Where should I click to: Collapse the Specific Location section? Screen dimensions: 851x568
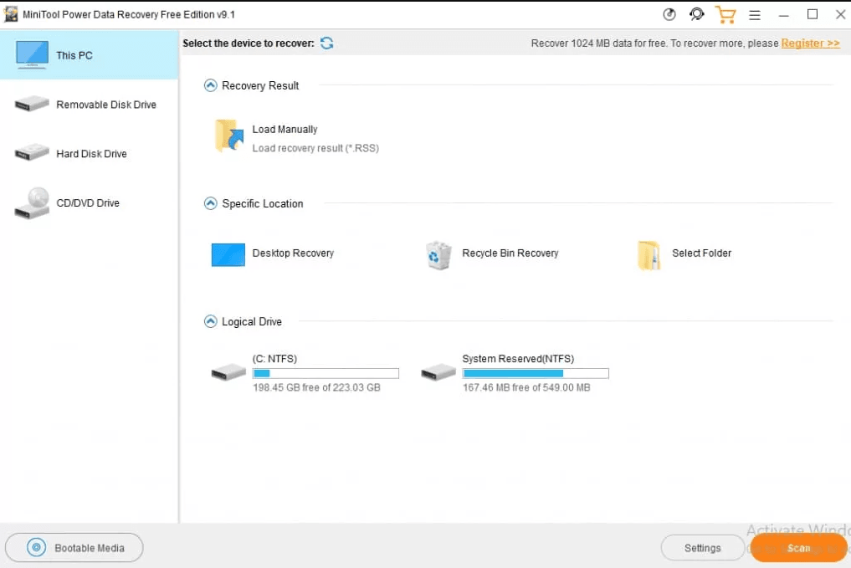pyautogui.click(x=210, y=203)
